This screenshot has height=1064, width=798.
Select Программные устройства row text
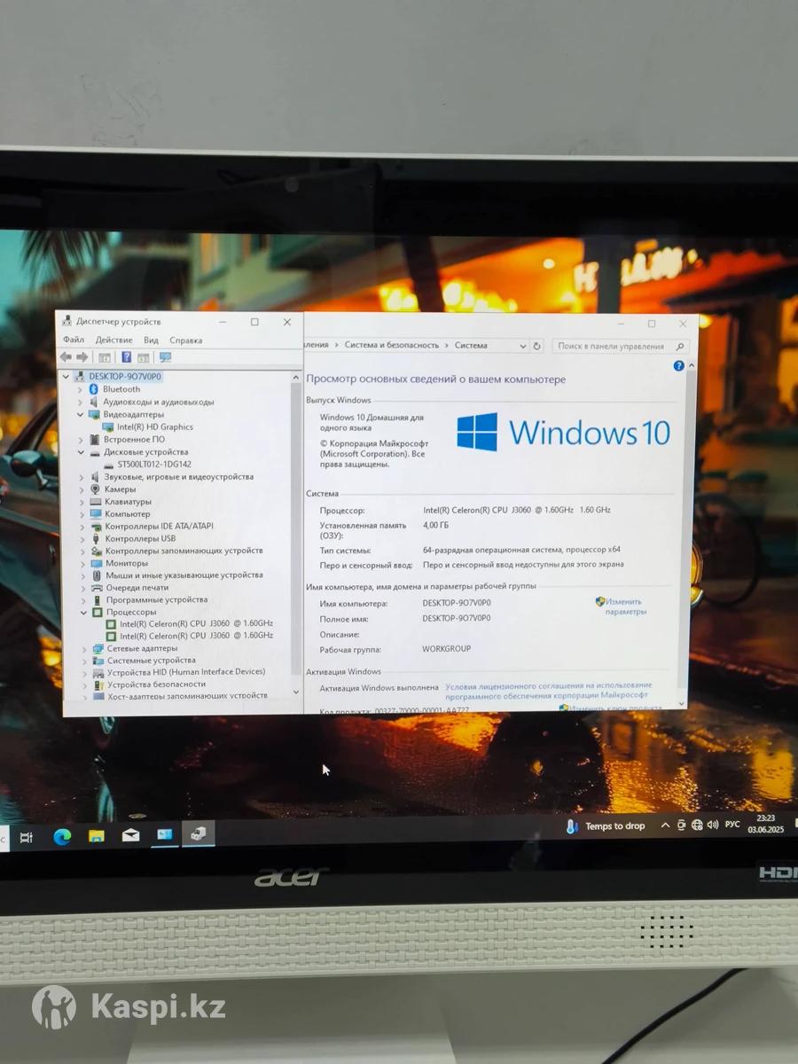pyautogui.click(x=157, y=600)
